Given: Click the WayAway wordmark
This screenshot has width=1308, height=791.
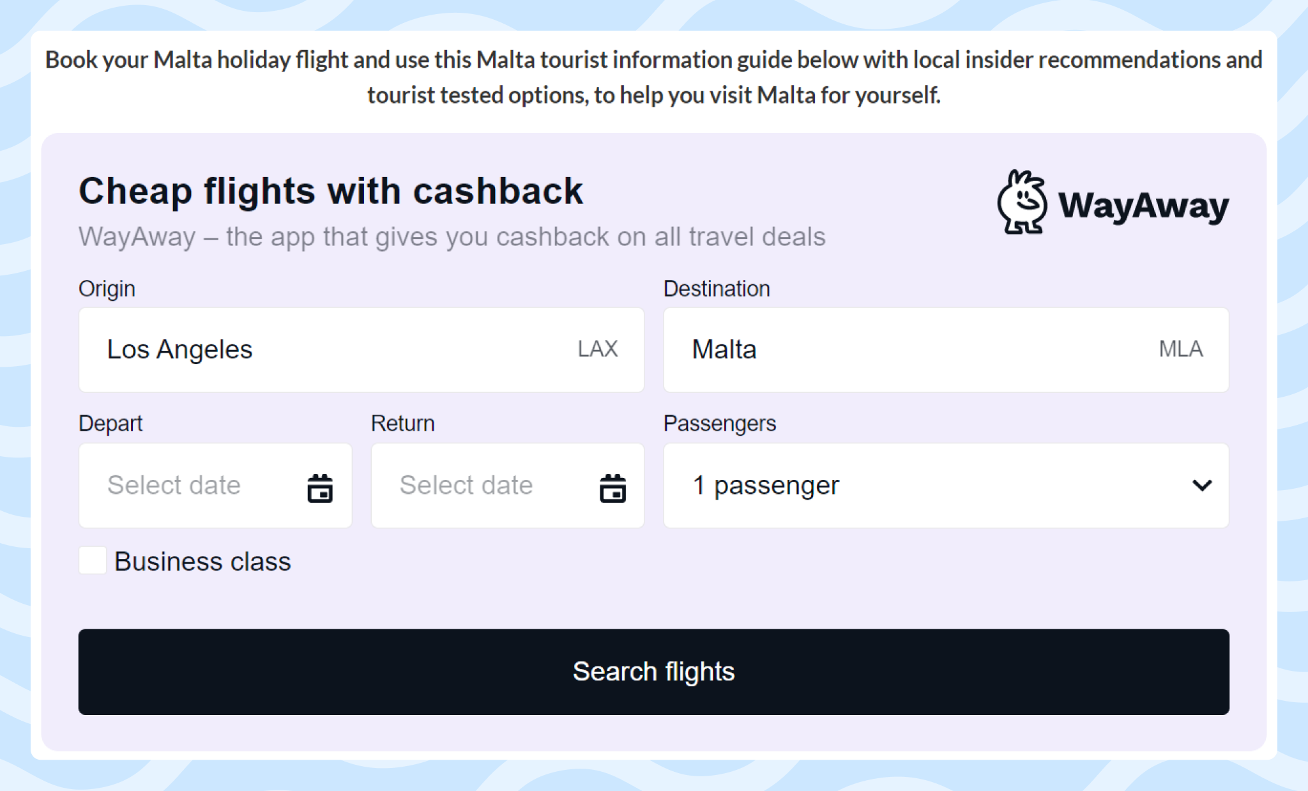Looking at the screenshot, I should (x=1146, y=205).
